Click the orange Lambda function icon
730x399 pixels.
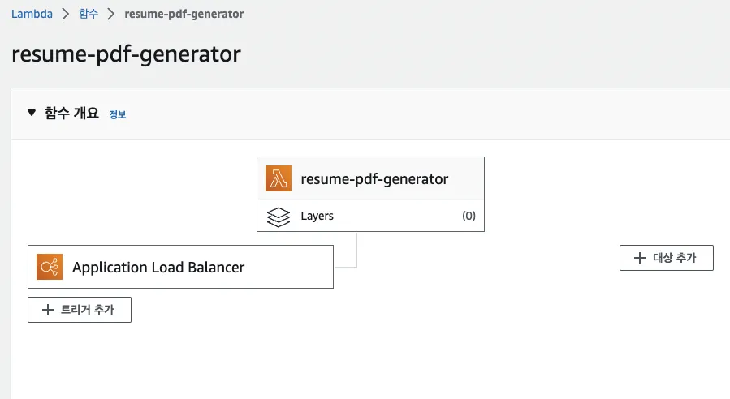279,178
